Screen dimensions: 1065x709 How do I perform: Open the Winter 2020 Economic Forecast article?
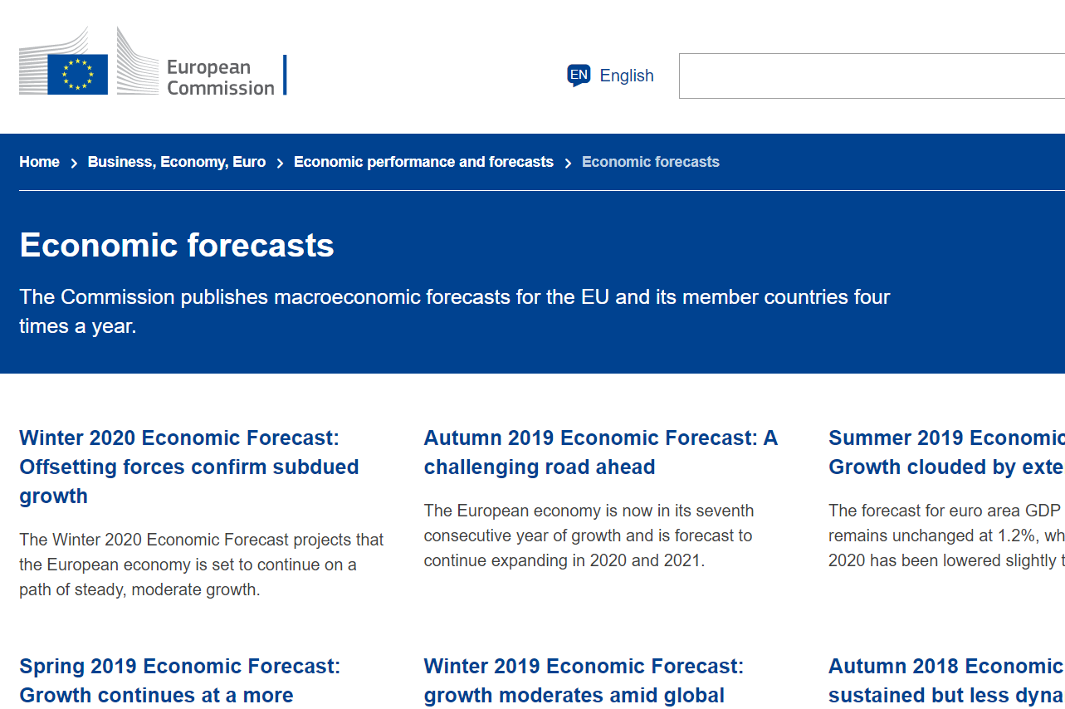189,467
